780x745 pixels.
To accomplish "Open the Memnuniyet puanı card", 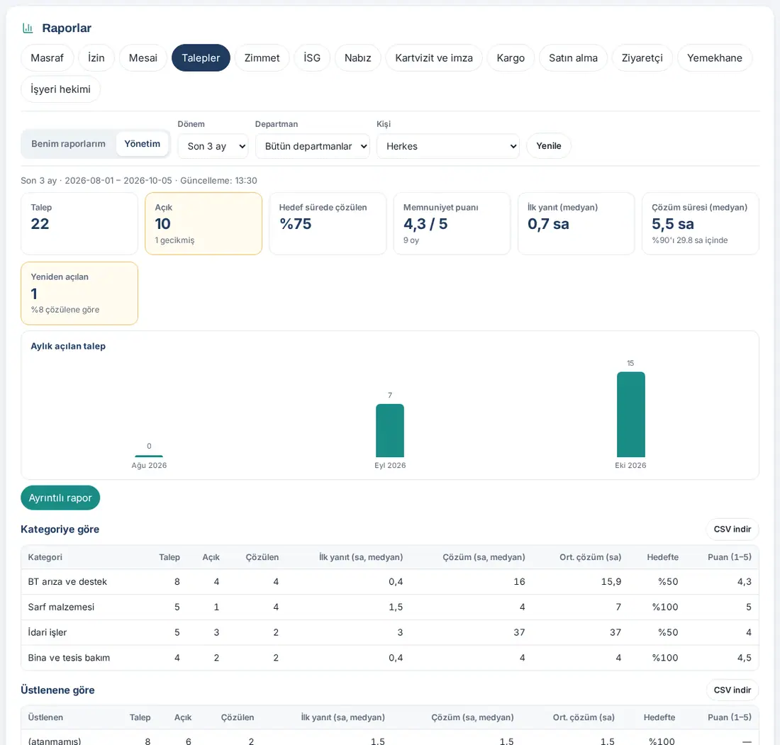I will 452,224.
